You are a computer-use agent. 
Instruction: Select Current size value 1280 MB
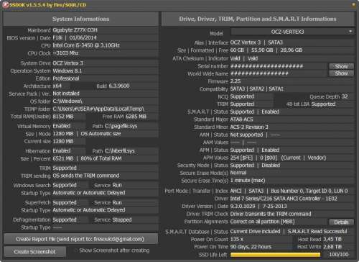[63, 141]
